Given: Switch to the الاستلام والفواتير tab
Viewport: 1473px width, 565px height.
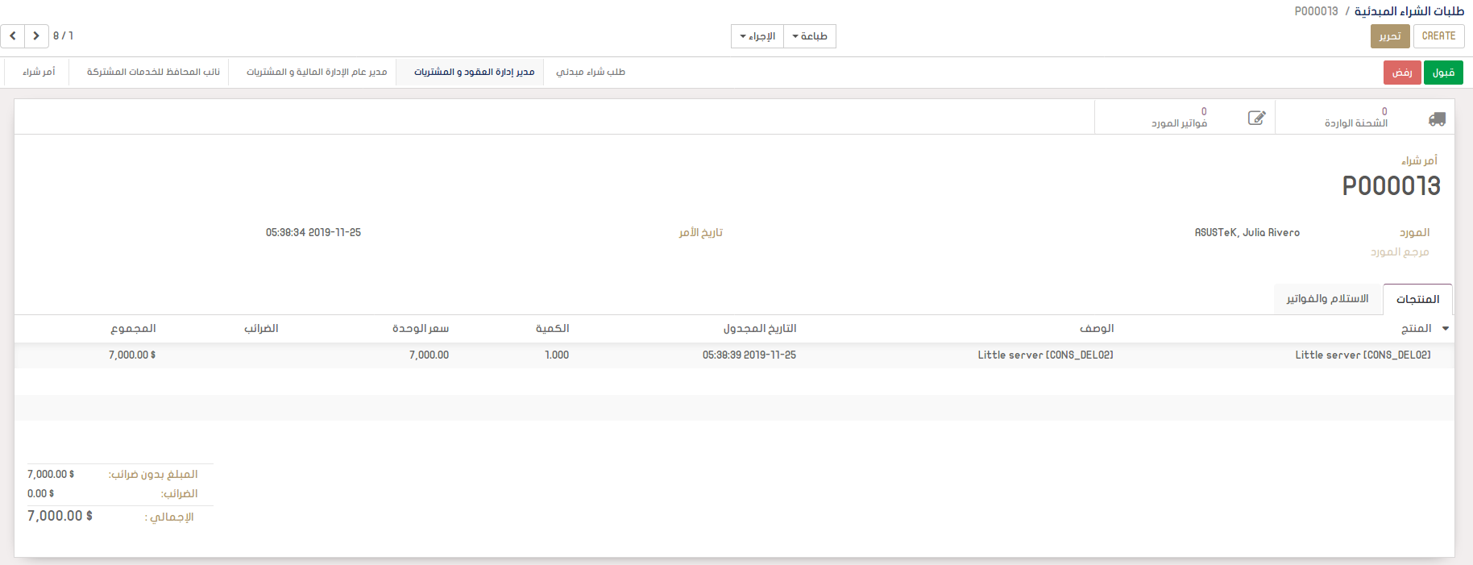Looking at the screenshot, I should (x=1327, y=299).
